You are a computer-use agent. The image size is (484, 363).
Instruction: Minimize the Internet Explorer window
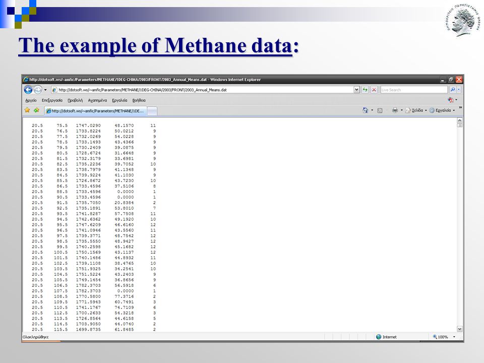pyautogui.click(x=443, y=80)
